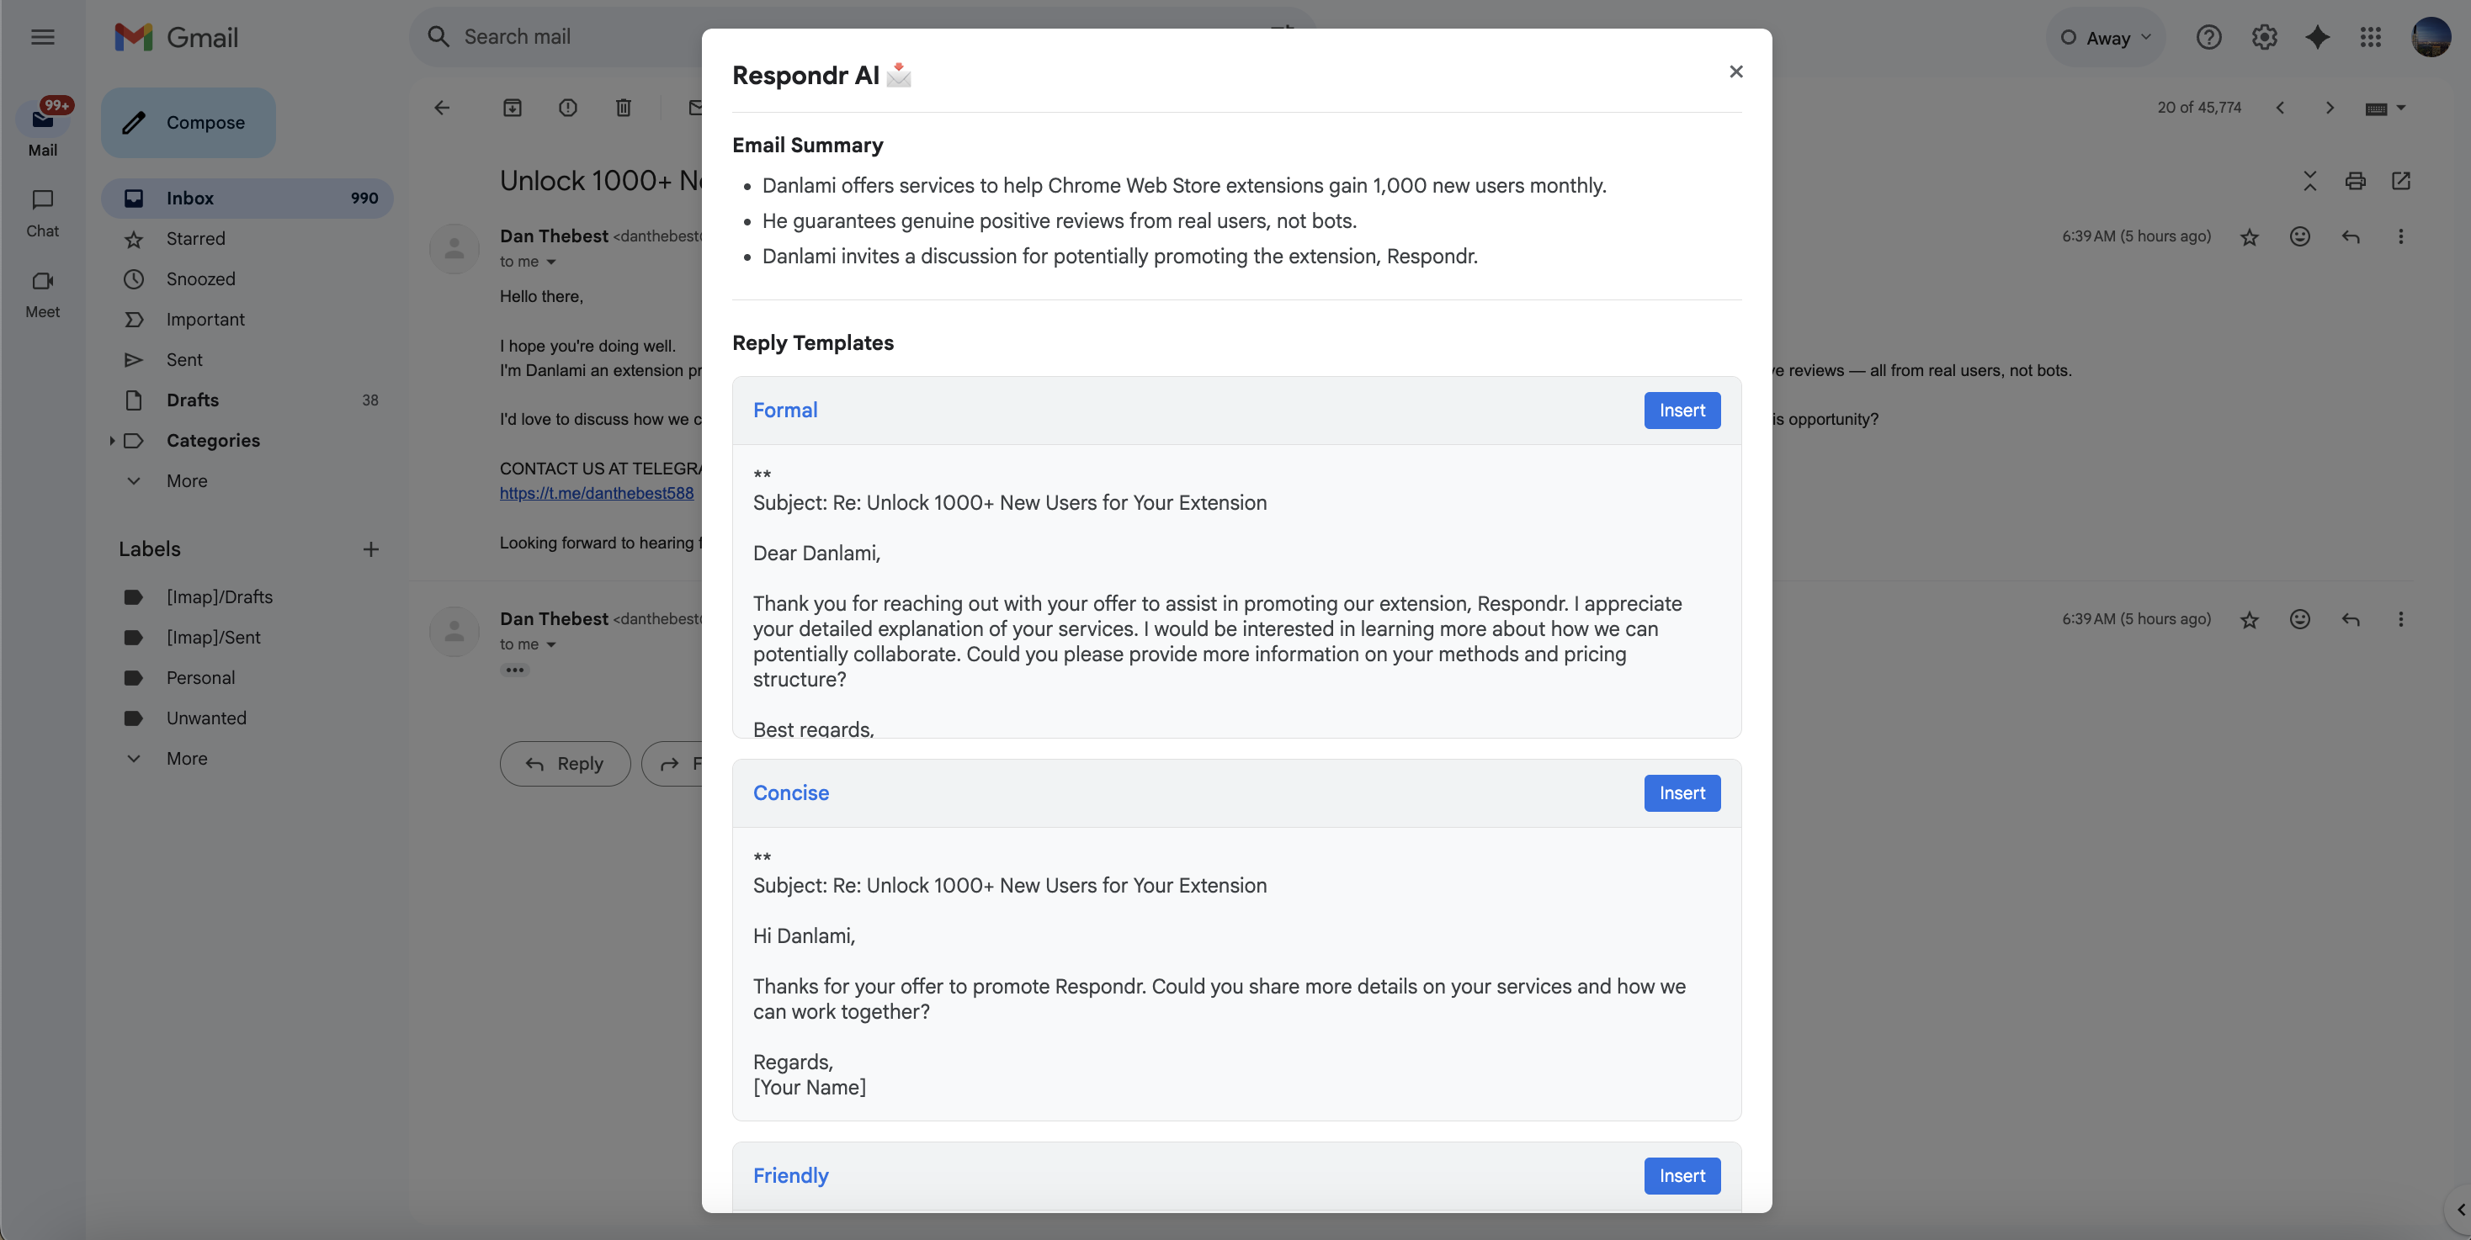Image resolution: width=2471 pixels, height=1240 pixels.
Task: Expand recipient details under first sender
Action: (x=550, y=262)
